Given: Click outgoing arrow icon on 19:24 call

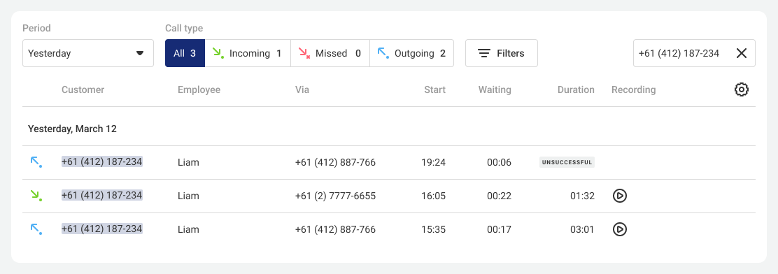Looking at the screenshot, I should coord(36,162).
